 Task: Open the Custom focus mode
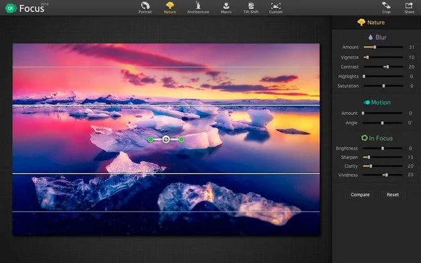[x=276, y=7]
